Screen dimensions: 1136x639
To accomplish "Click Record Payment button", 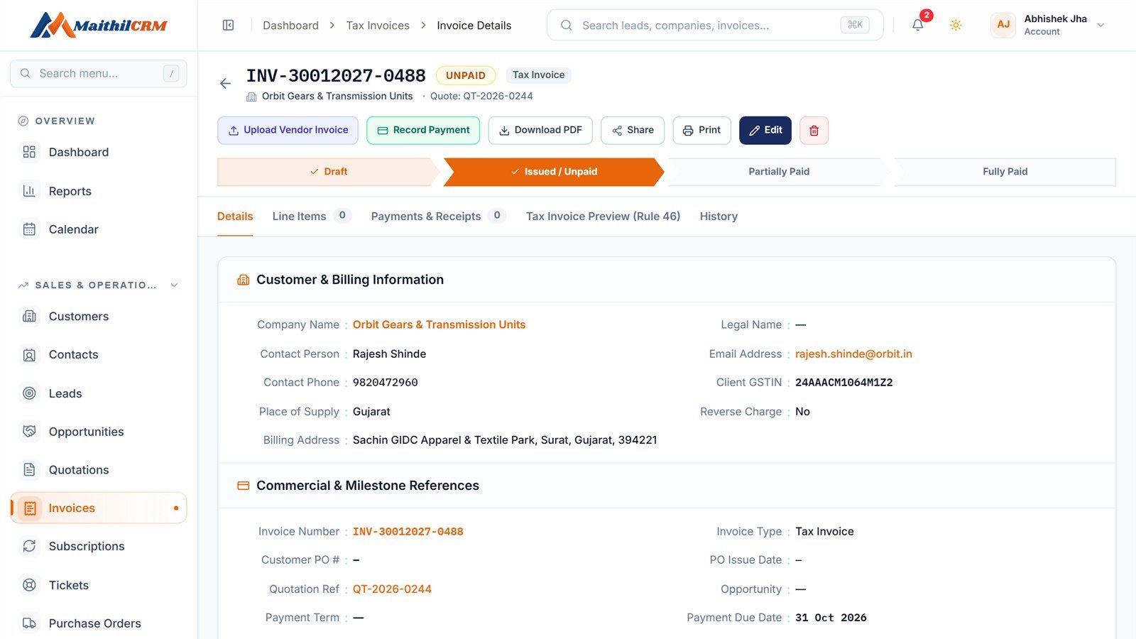I will [x=423, y=131].
